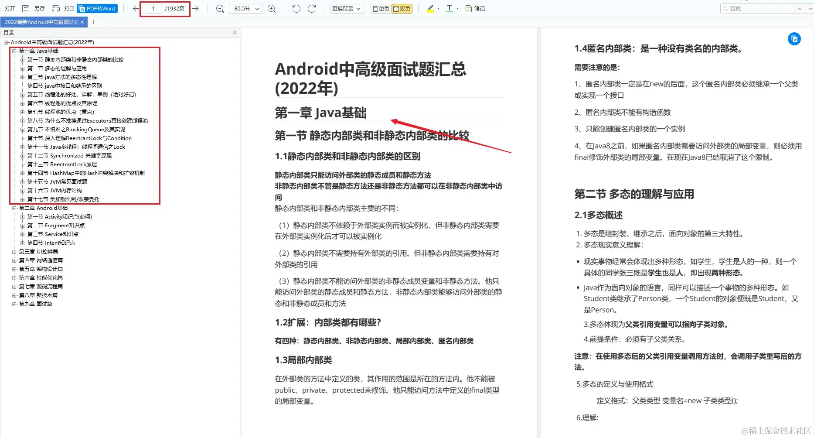Zoom out of the document
This screenshot has width=814, height=438.
pos(220,8)
